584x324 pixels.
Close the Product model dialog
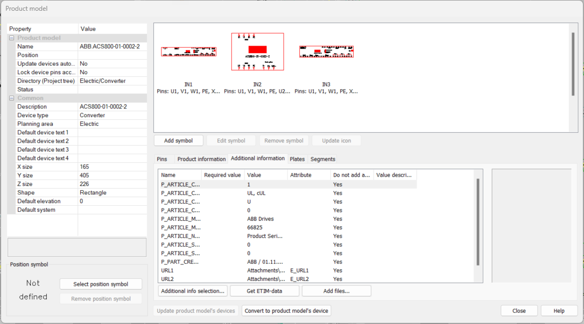coord(519,311)
